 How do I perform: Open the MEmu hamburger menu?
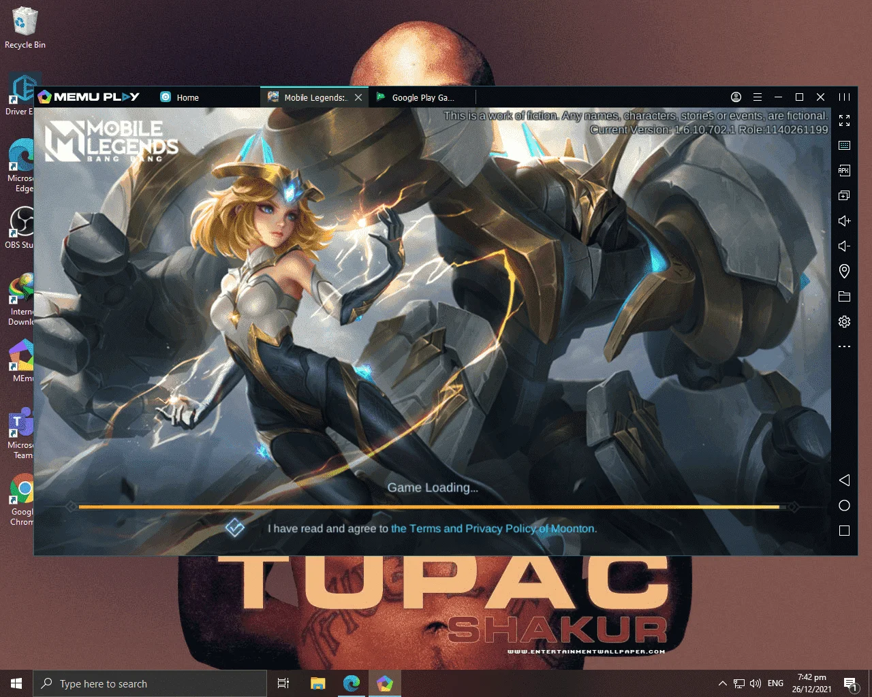pyautogui.click(x=757, y=97)
